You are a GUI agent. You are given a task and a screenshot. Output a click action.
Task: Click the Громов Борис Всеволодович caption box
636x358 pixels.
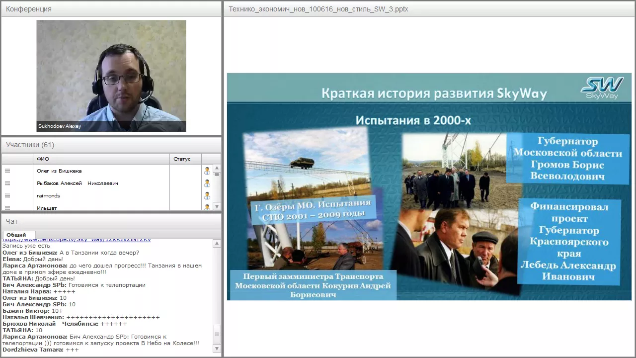click(568, 158)
